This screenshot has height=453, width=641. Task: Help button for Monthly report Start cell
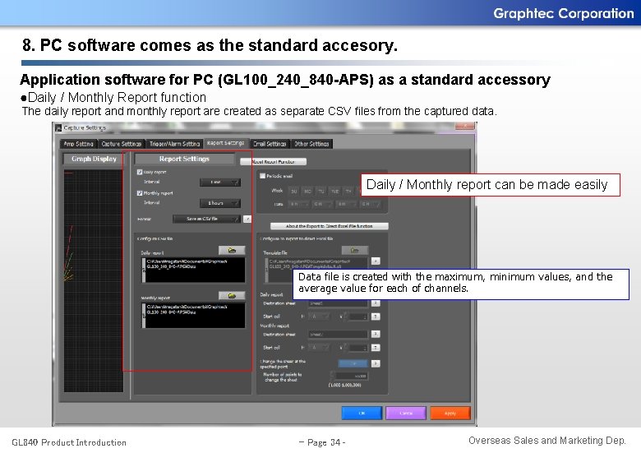coord(376,348)
